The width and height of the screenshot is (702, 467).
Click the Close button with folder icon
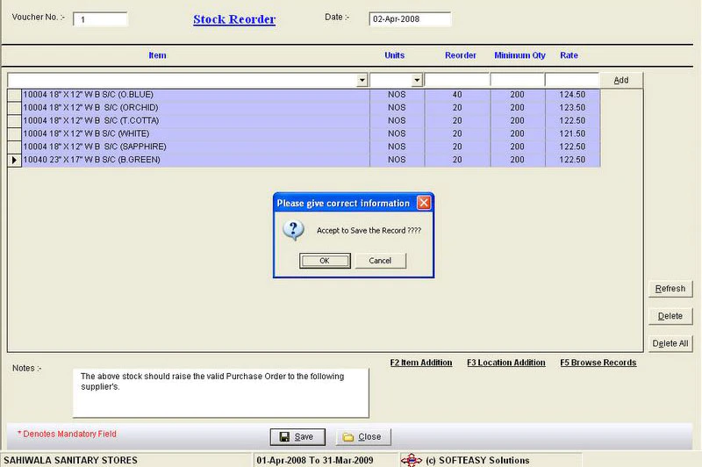coord(363,437)
